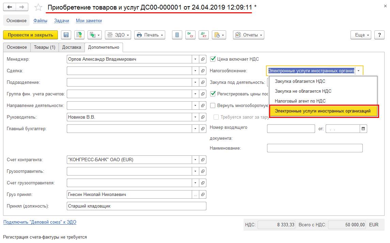This screenshot has width=390, height=243.
Task: Click the Провести и закрыть button
Action: tap(30, 35)
